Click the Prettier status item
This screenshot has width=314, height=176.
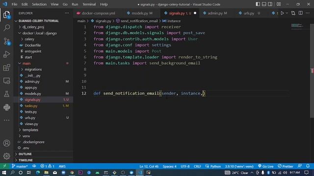(286, 166)
